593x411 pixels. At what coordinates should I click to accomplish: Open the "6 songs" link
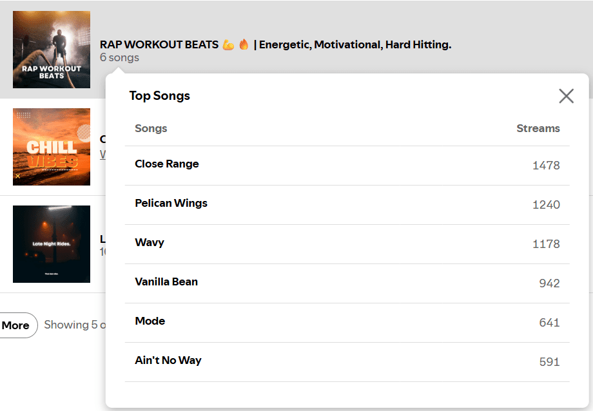tap(119, 57)
